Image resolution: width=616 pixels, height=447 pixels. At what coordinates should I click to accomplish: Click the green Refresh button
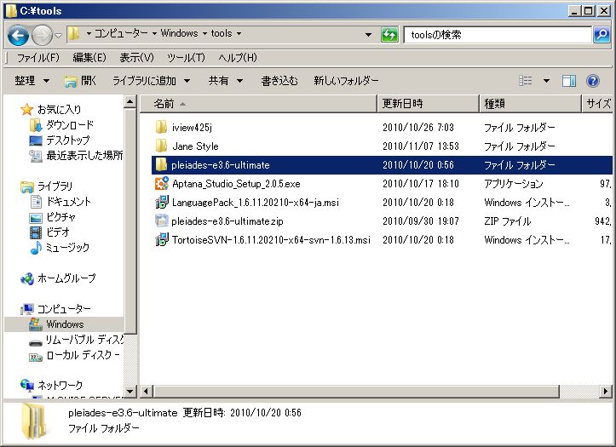pos(389,35)
